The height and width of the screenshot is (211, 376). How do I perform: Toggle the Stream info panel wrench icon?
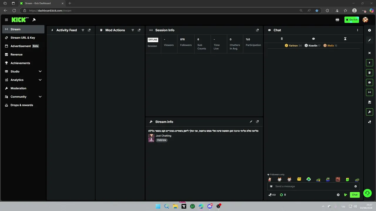click(x=370, y=112)
